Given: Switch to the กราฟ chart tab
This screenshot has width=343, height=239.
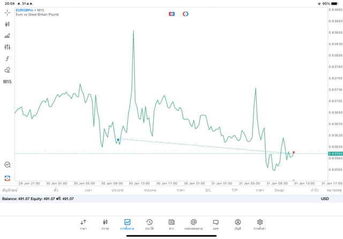Looking at the screenshot, I should (x=105, y=224).
